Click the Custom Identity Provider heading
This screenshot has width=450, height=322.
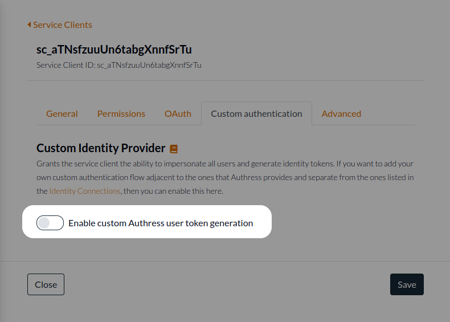[101, 148]
